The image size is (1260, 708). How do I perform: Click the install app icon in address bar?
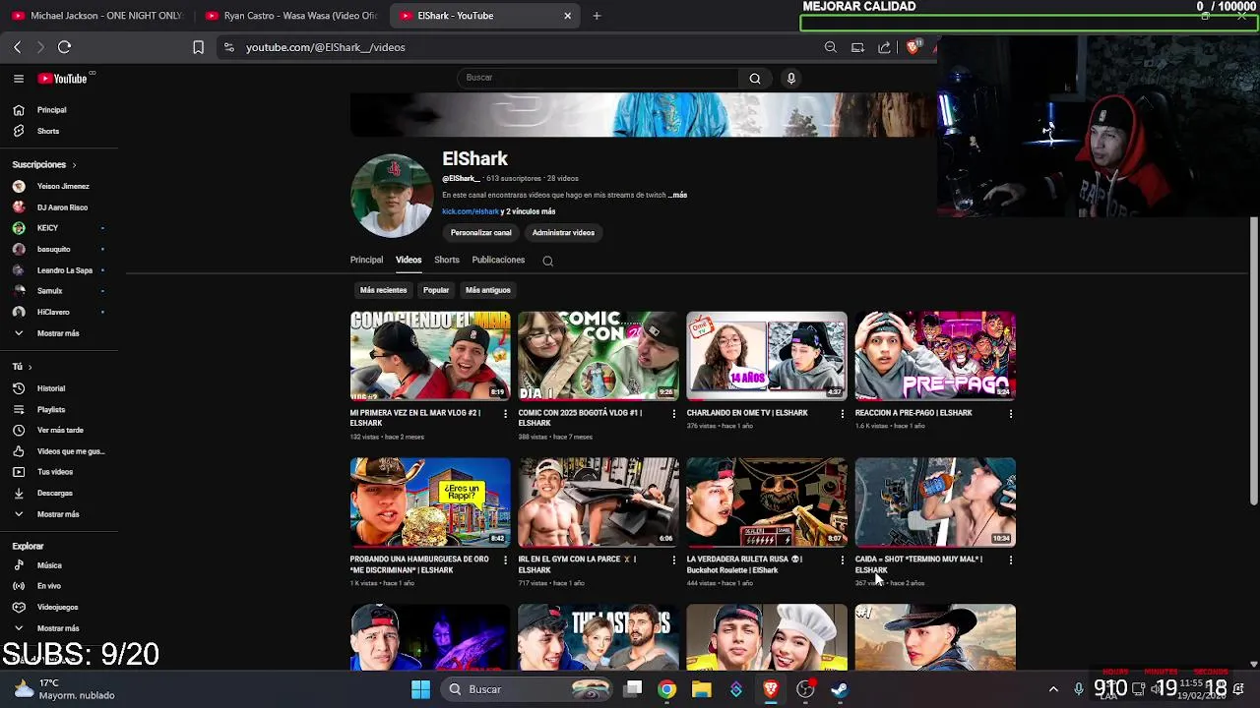click(x=857, y=47)
